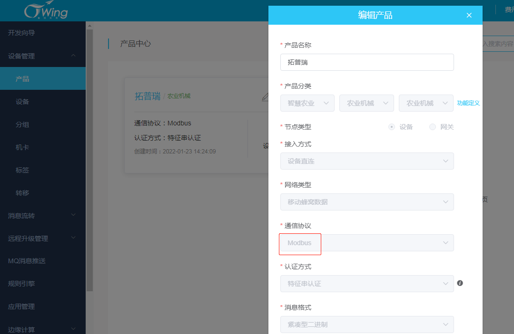Open the 智慧农业 category dropdown

[307, 103]
